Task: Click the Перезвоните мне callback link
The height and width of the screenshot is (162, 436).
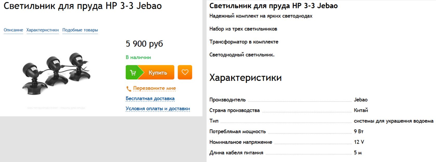Action: [x=154, y=88]
